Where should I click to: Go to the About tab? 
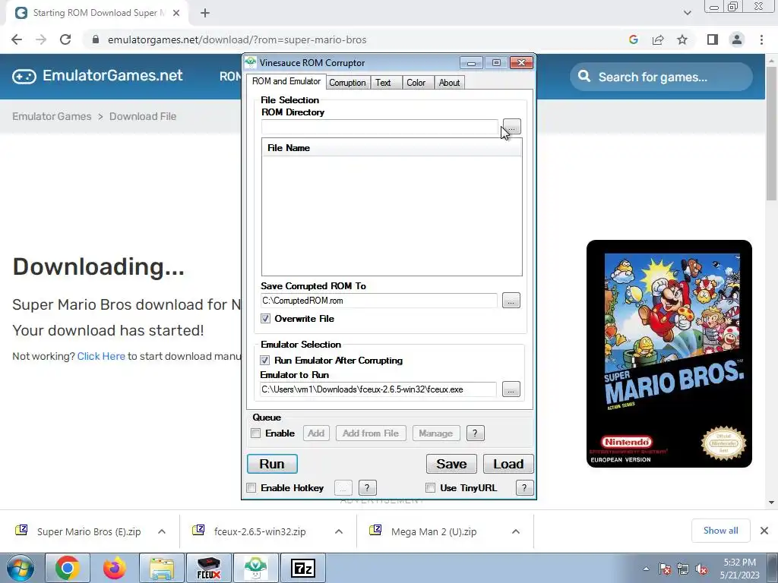click(x=449, y=83)
